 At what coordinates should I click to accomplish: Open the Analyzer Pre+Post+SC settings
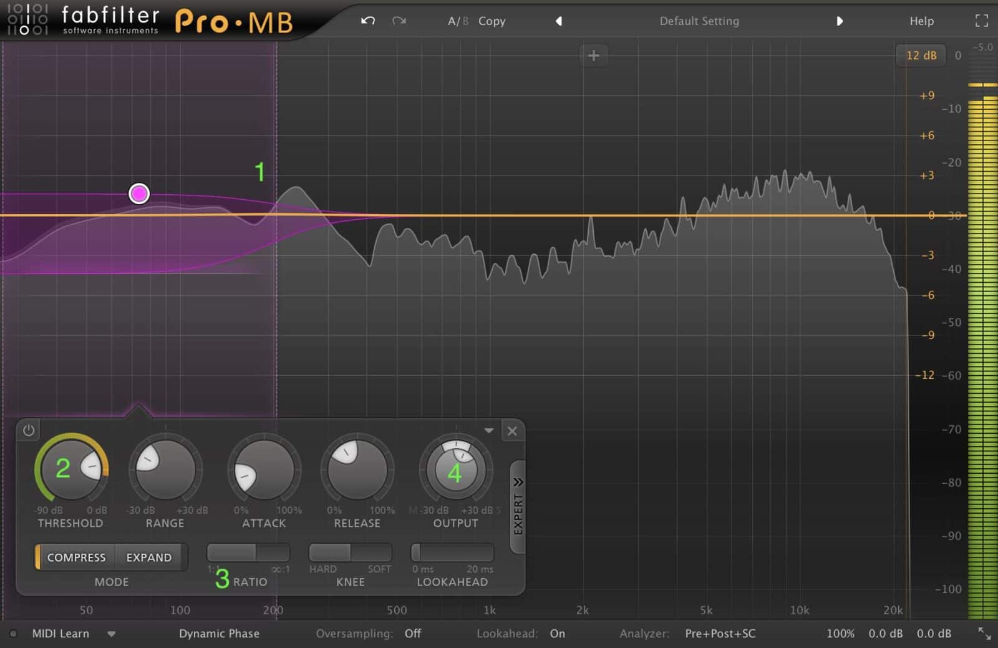720,633
